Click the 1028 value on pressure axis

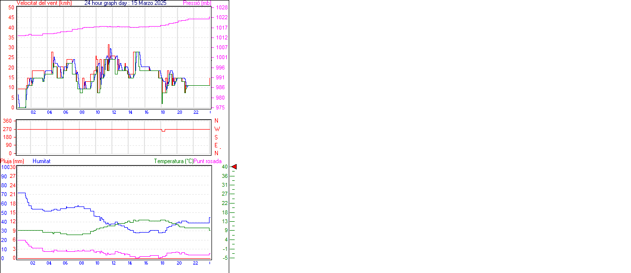[221, 8]
